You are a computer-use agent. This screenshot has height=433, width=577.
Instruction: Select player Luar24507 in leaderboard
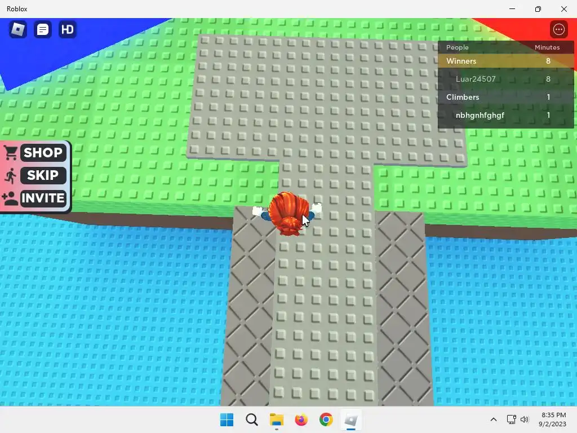(505, 79)
